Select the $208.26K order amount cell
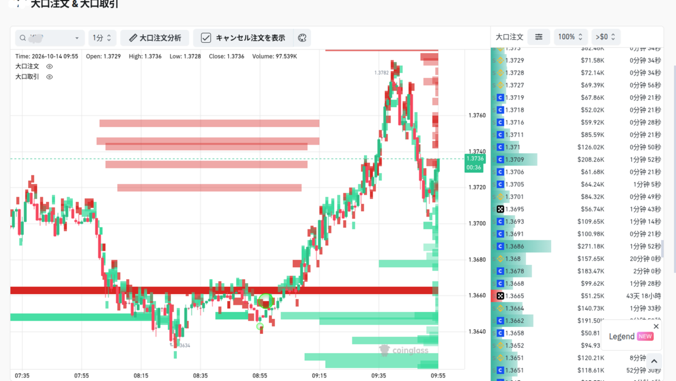676x381 pixels. 592,160
